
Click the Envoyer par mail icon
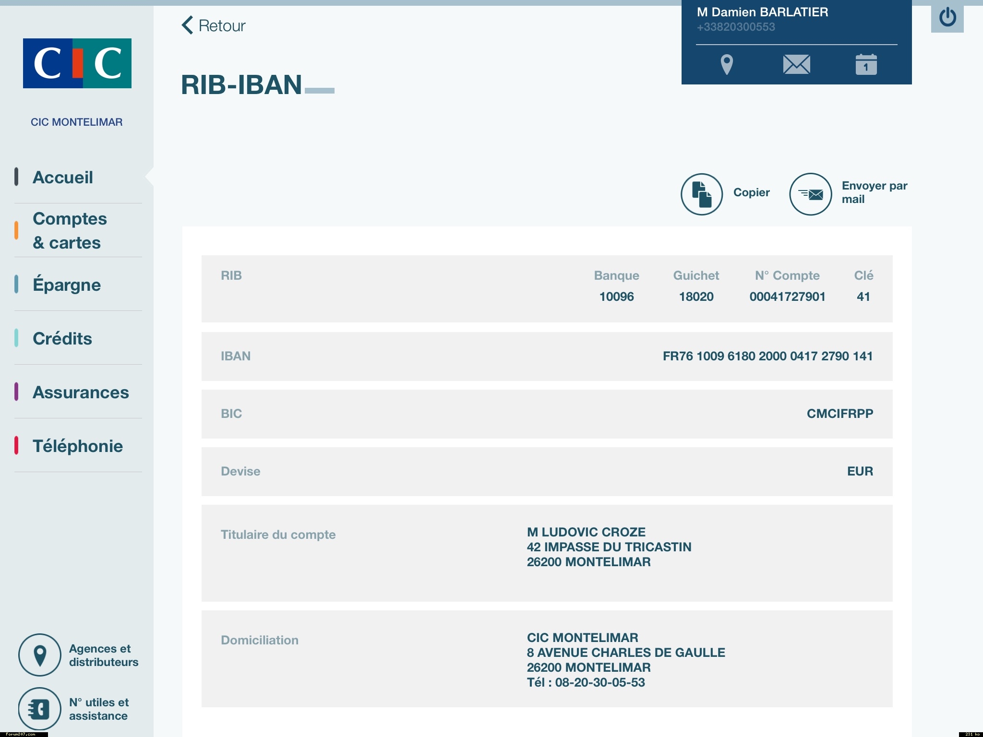810,194
